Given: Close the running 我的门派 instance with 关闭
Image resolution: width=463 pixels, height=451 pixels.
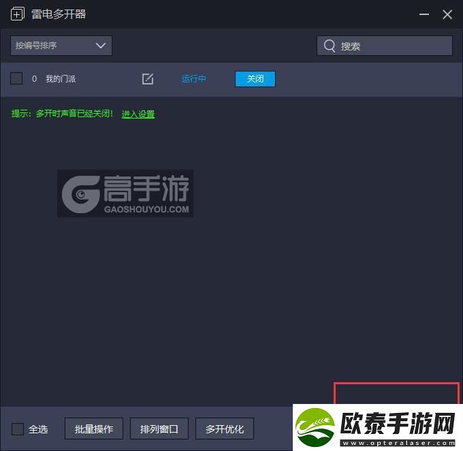Looking at the screenshot, I should tap(255, 79).
